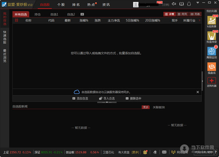The height and width of the screenshot is (157, 219).
Task: Click the 导入自选 button
Action: [107, 98]
